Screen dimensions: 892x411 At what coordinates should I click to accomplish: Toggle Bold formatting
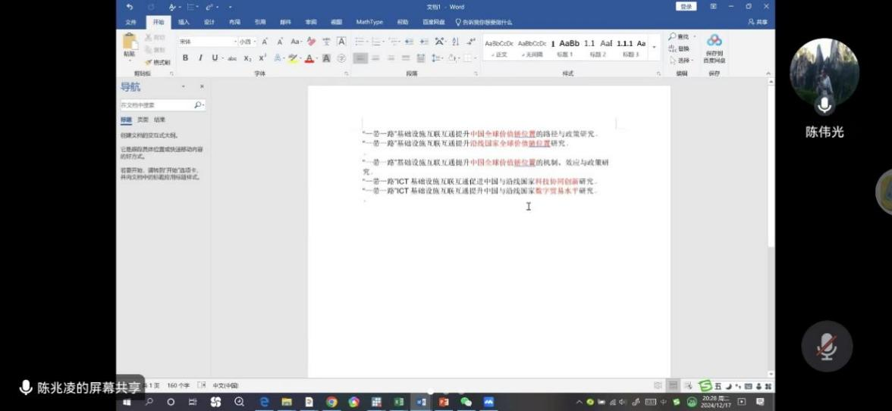(185, 58)
